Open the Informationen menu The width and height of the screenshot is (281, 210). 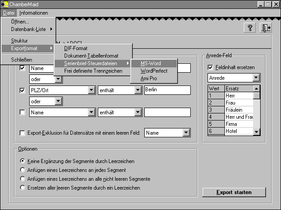34,13
